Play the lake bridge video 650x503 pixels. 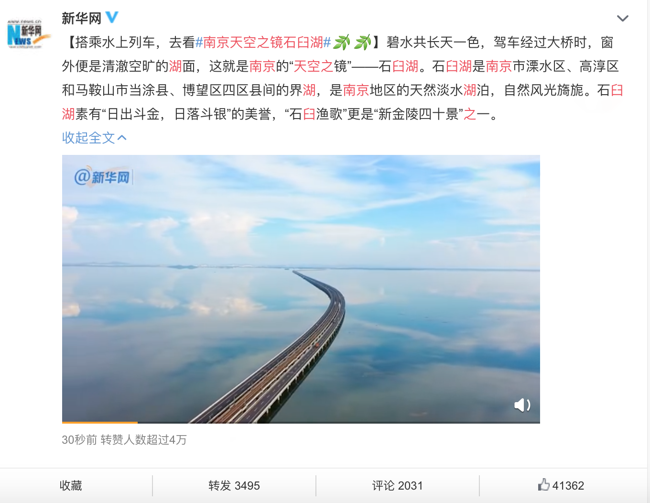click(301, 289)
